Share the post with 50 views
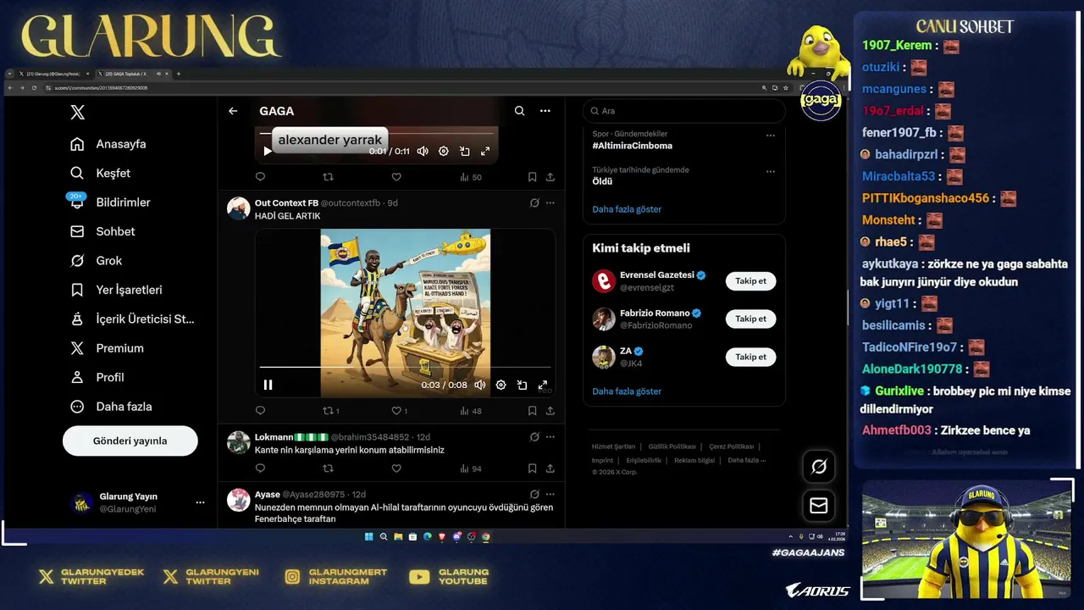1084x610 pixels. pyautogui.click(x=550, y=177)
